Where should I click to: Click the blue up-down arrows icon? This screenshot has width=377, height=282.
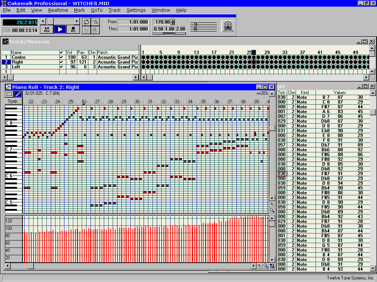272,266
